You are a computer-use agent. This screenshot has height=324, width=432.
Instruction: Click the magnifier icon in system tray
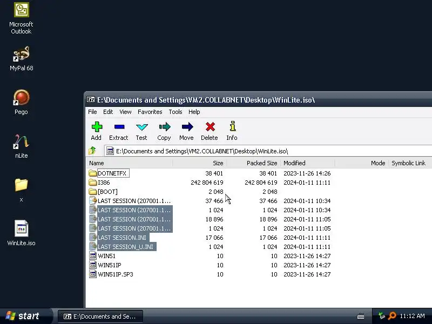(392, 316)
